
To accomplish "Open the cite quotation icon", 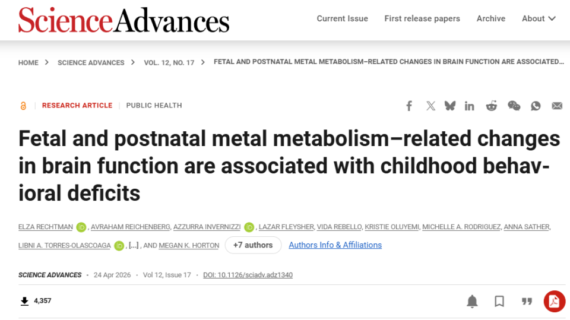I will click(527, 301).
